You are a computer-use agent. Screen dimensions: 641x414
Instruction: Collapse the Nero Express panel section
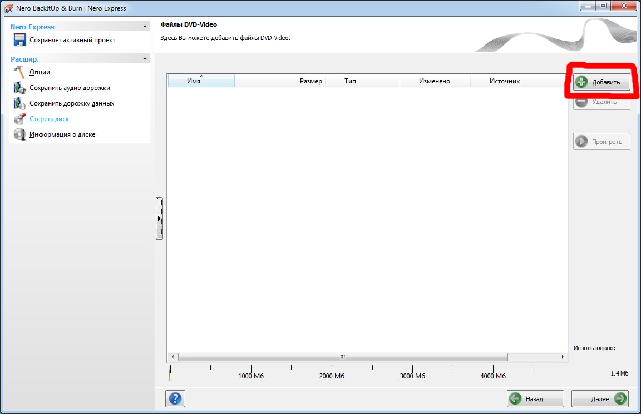[145, 26]
